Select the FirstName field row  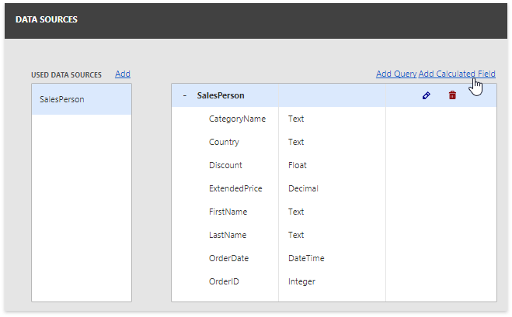point(228,212)
